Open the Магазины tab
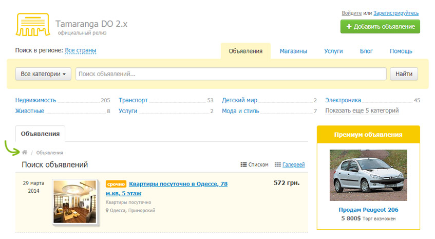The width and height of the screenshot is (435, 239). tap(293, 51)
